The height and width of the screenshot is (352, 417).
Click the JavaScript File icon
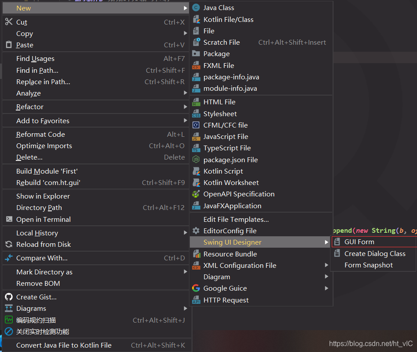coord(196,136)
